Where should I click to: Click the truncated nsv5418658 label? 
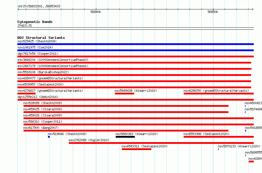click(253, 128)
